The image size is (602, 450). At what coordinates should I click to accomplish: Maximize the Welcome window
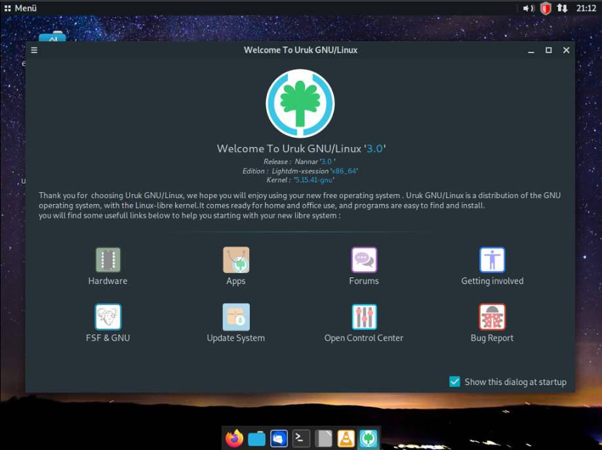click(x=549, y=51)
